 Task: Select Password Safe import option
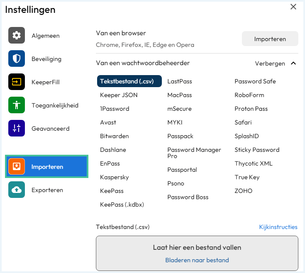click(255, 81)
